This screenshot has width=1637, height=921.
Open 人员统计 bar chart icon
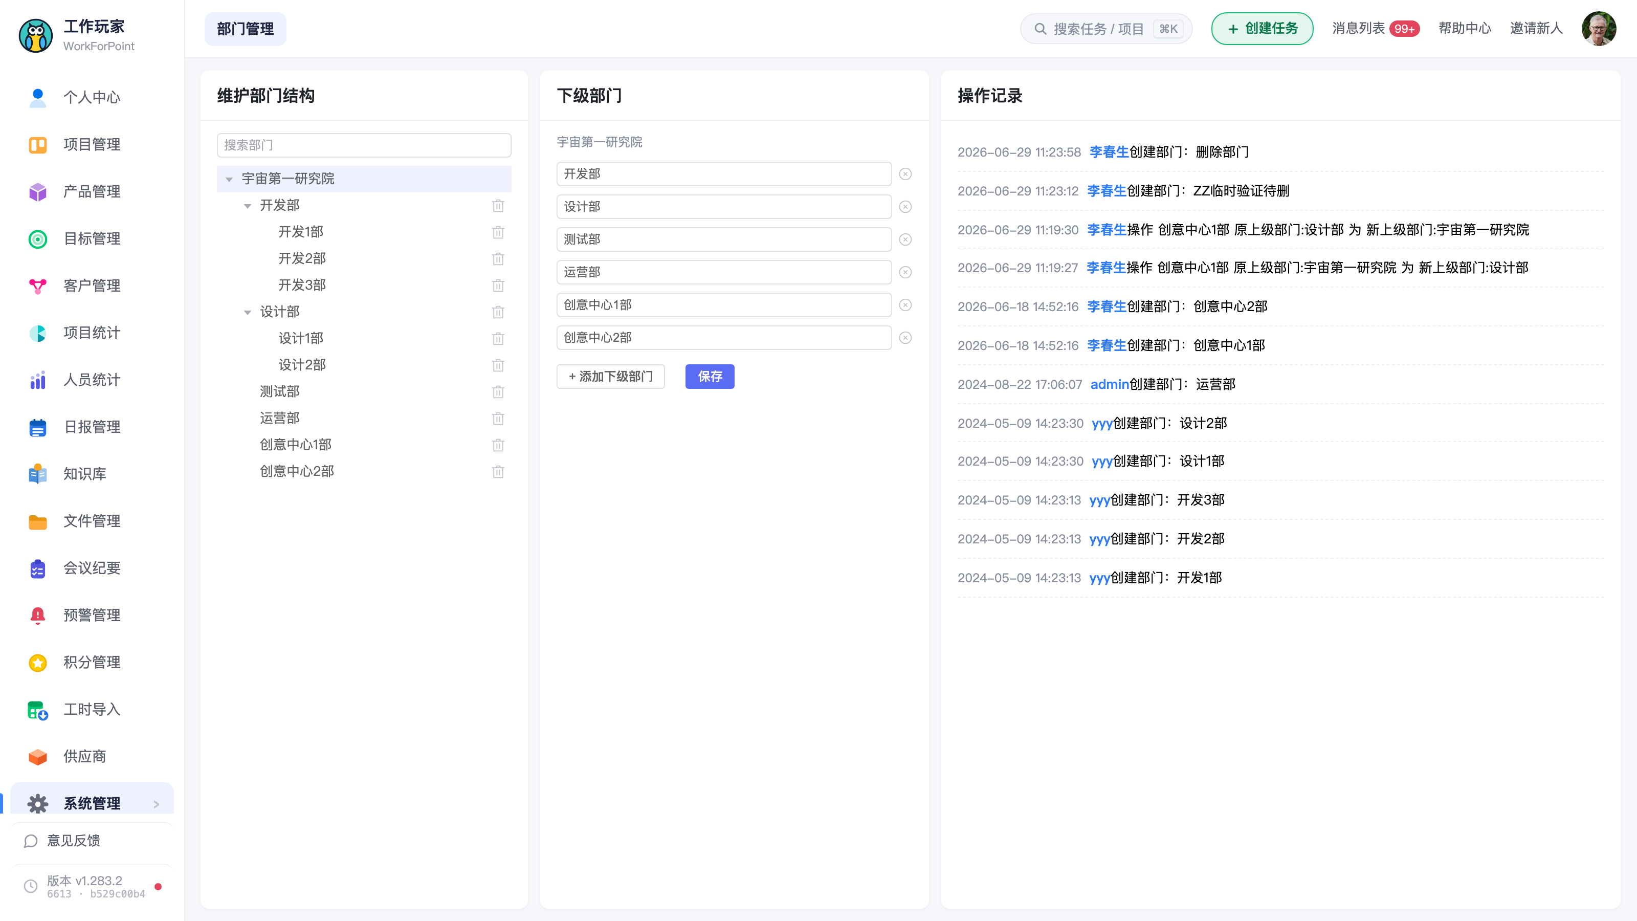point(37,380)
